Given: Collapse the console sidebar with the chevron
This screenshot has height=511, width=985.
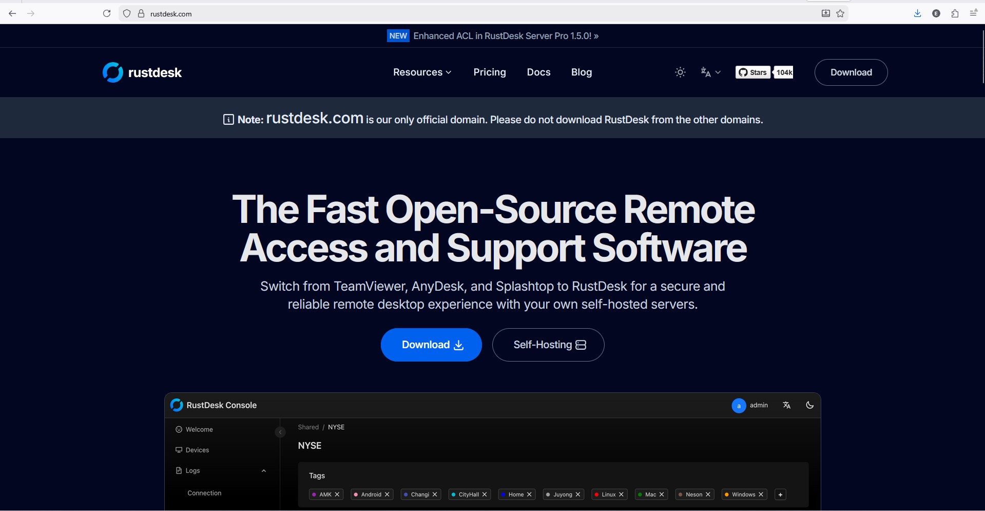Looking at the screenshot, I should coord(280,432).
